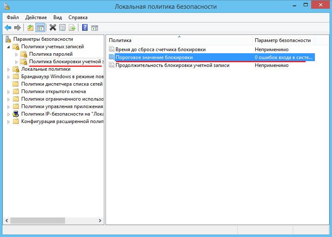Viewport: 332px width, 237px height.
Task: Expand the Конфигурация расширенной политики node
Action: pyautogui.click(x=8, y=122)
